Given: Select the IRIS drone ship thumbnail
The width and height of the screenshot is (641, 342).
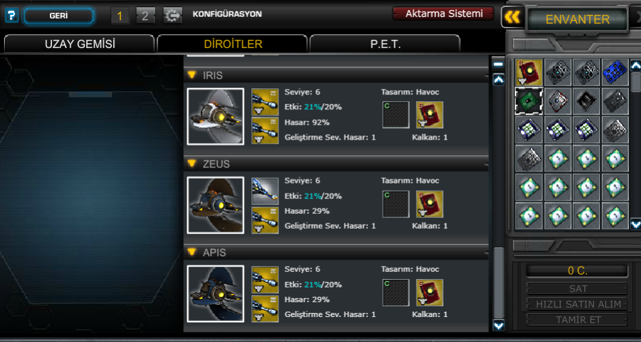Looking at the screenshot, I should 216,117.
